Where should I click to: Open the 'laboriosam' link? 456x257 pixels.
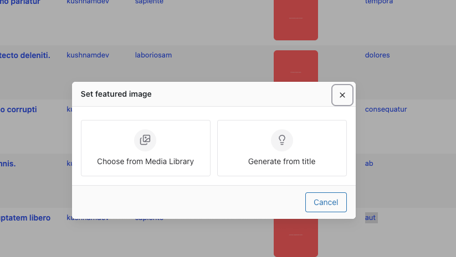[x=153, y=55]
